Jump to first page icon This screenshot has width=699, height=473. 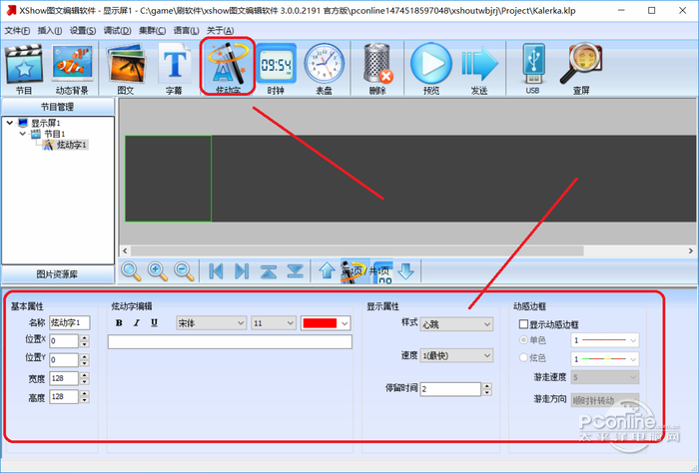coord(217,270)
